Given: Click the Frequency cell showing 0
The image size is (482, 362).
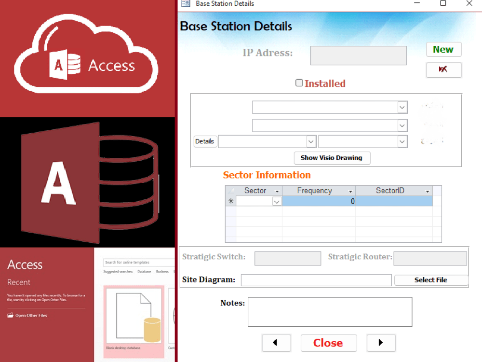Looking at the screenshot, I should (319, 201).
